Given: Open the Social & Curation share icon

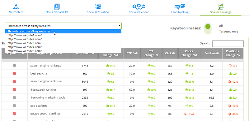Looking at the screenshot, I should (x=98, y=7).
